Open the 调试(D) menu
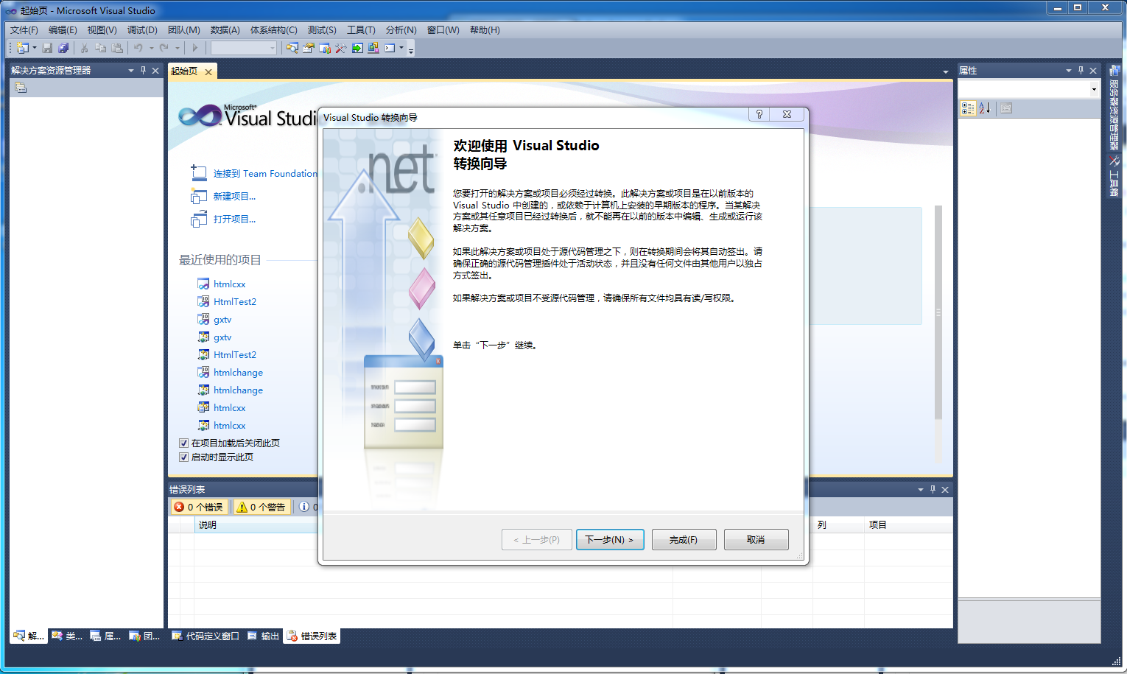The height and width of the screenshot is (674, 1127). point(142,29)
